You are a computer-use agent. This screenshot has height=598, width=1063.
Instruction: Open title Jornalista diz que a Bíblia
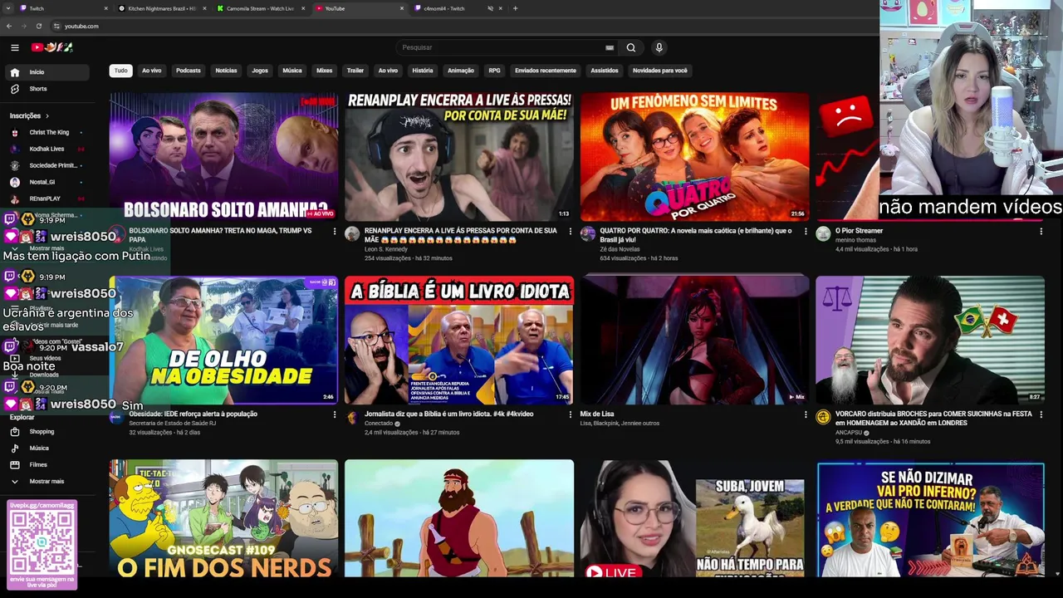(x=449, y=414)
